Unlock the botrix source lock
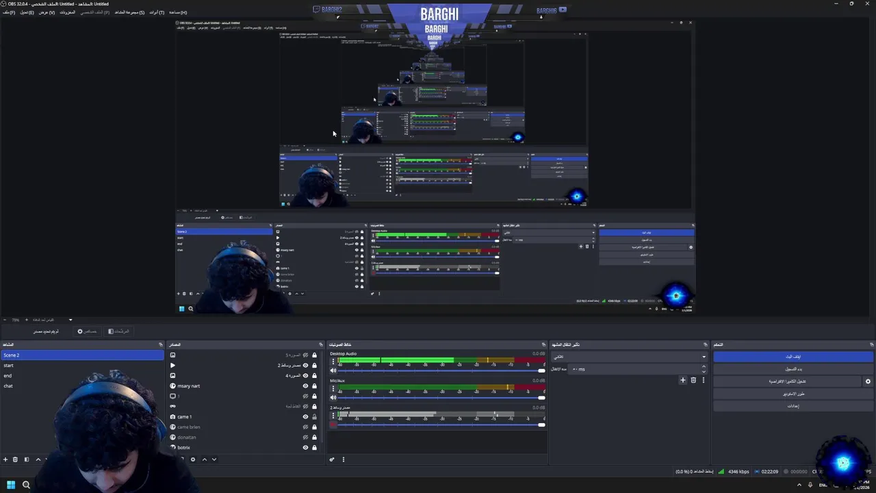The width and height of the screenshot is (876, 493). pyautogui.click(x=314, y=448)
